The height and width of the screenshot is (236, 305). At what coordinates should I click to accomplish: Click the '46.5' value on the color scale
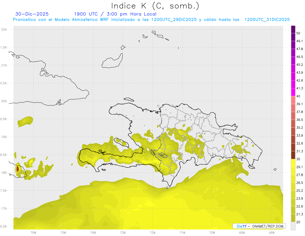[x=300, y=57]
